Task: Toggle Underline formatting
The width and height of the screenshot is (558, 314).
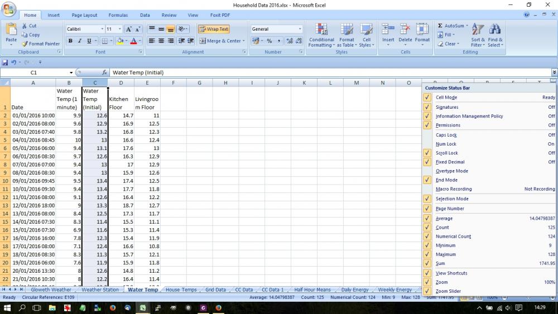Action: click(x=89, y=41)
